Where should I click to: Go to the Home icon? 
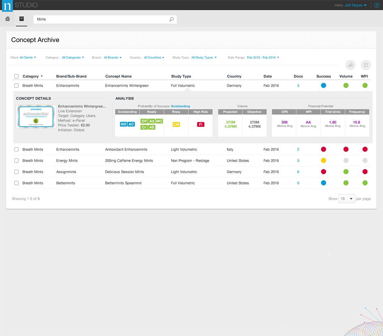click(7, 19)
